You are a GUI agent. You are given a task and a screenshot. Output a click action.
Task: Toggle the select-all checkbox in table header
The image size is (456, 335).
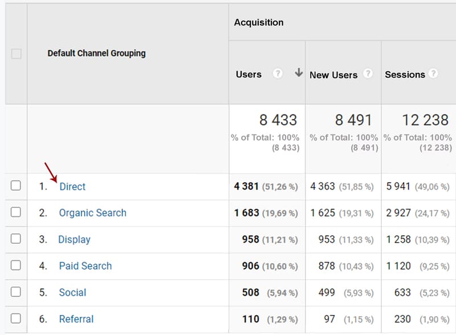17,54
